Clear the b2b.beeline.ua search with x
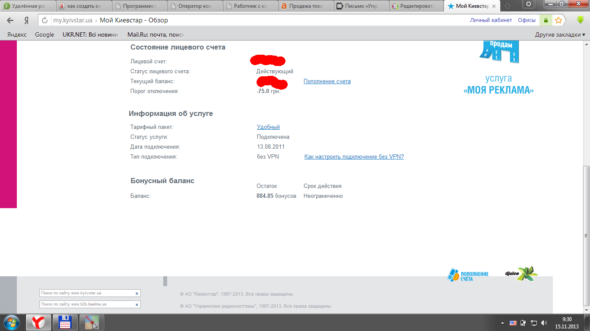 (x=137, y=304)
